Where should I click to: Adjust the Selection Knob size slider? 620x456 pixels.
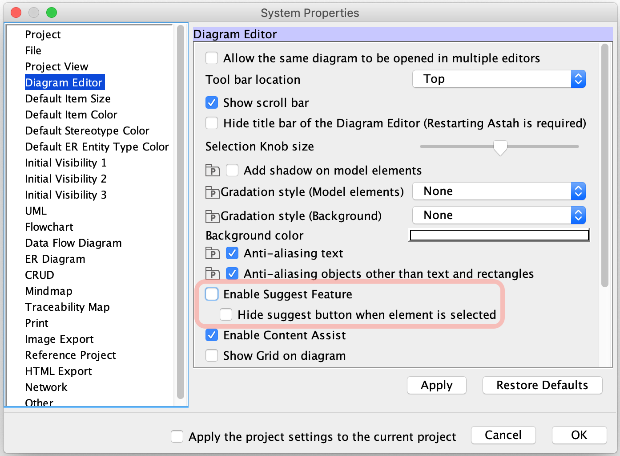pos(499,147)
